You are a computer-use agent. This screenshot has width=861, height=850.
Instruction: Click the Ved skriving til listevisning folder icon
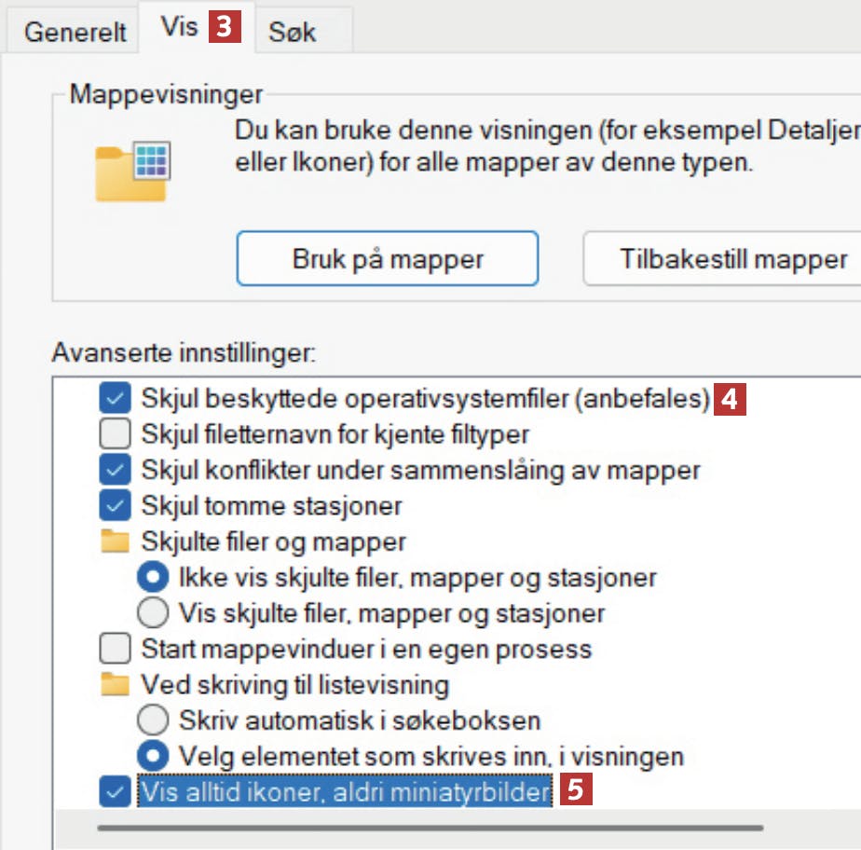115,685
